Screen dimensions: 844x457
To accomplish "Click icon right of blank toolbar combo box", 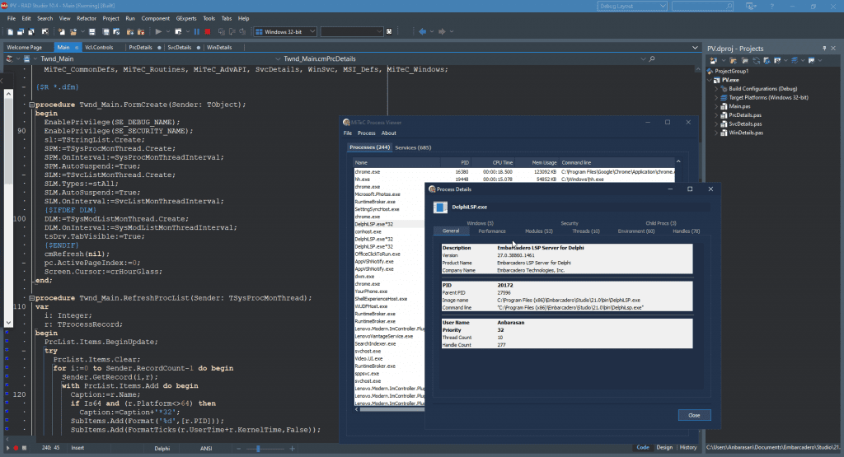I will point(389,32).
